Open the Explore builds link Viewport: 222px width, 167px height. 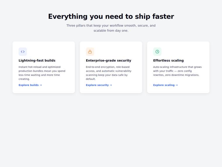30,85
